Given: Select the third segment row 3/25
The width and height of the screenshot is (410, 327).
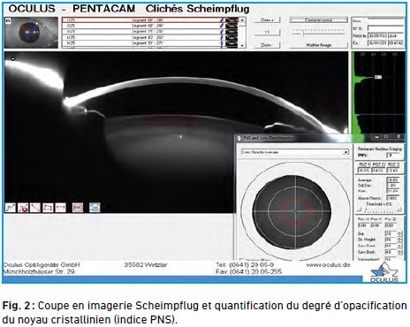Looking at the screenshot, I should tap(150, 32).
